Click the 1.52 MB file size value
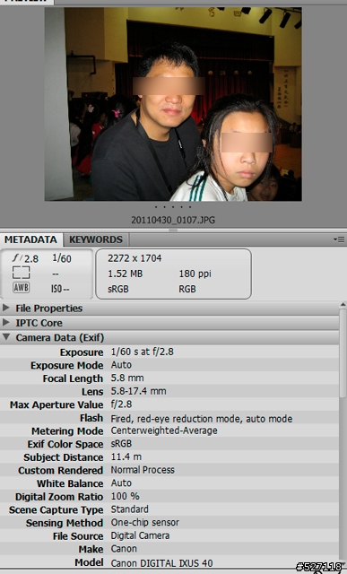The height and width of the screenshot is (574, 347). 126,274
